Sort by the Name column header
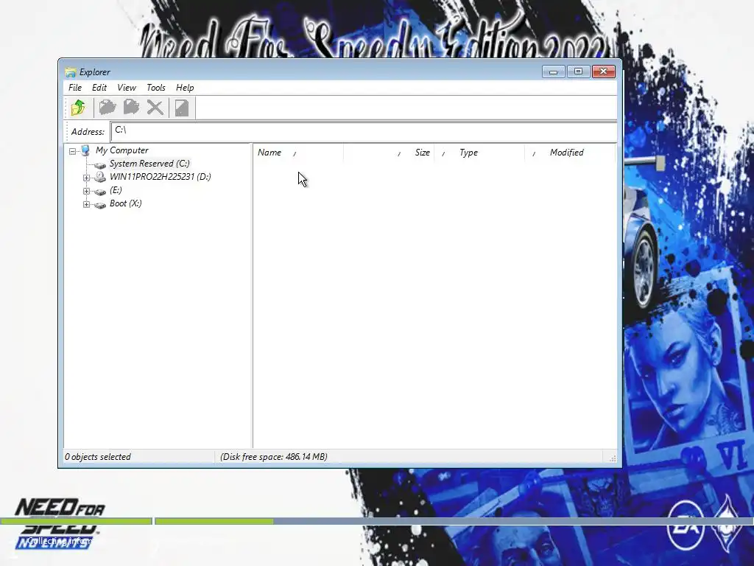 [298, 153]
